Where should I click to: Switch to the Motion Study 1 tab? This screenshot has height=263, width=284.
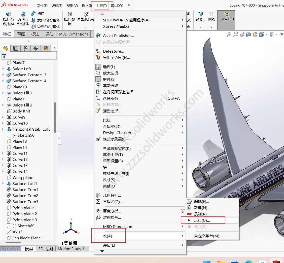coord(71,249)
